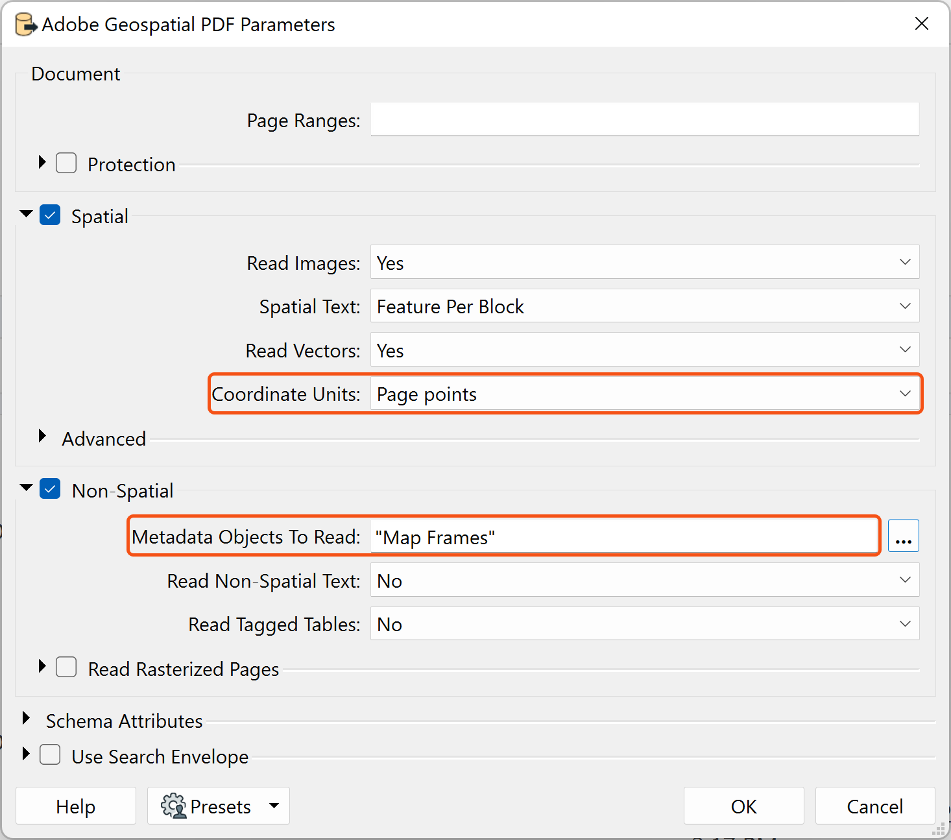This screenshot has height=840, width=951.
Task: Expand the Use Search Envelope section
Action: tap(26, 754)
